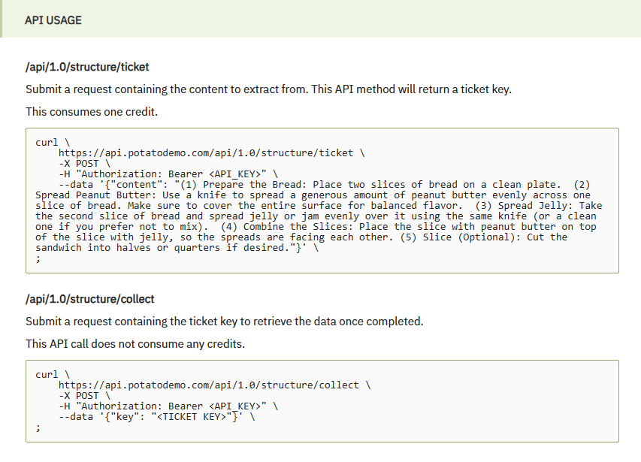Select the /api/1.0/structure/ticket heading
The width and height of the screenshot is (641, 462).
[87, 67]
